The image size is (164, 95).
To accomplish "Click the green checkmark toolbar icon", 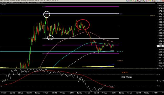I will point(131,1).
